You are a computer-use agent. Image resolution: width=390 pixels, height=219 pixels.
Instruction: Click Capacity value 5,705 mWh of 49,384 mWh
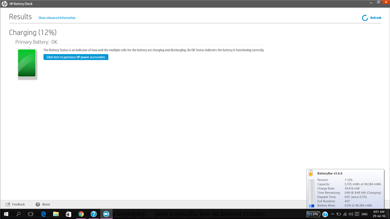point(363,184)
